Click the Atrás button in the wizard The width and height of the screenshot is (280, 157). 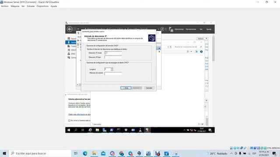tap(126, 88)
